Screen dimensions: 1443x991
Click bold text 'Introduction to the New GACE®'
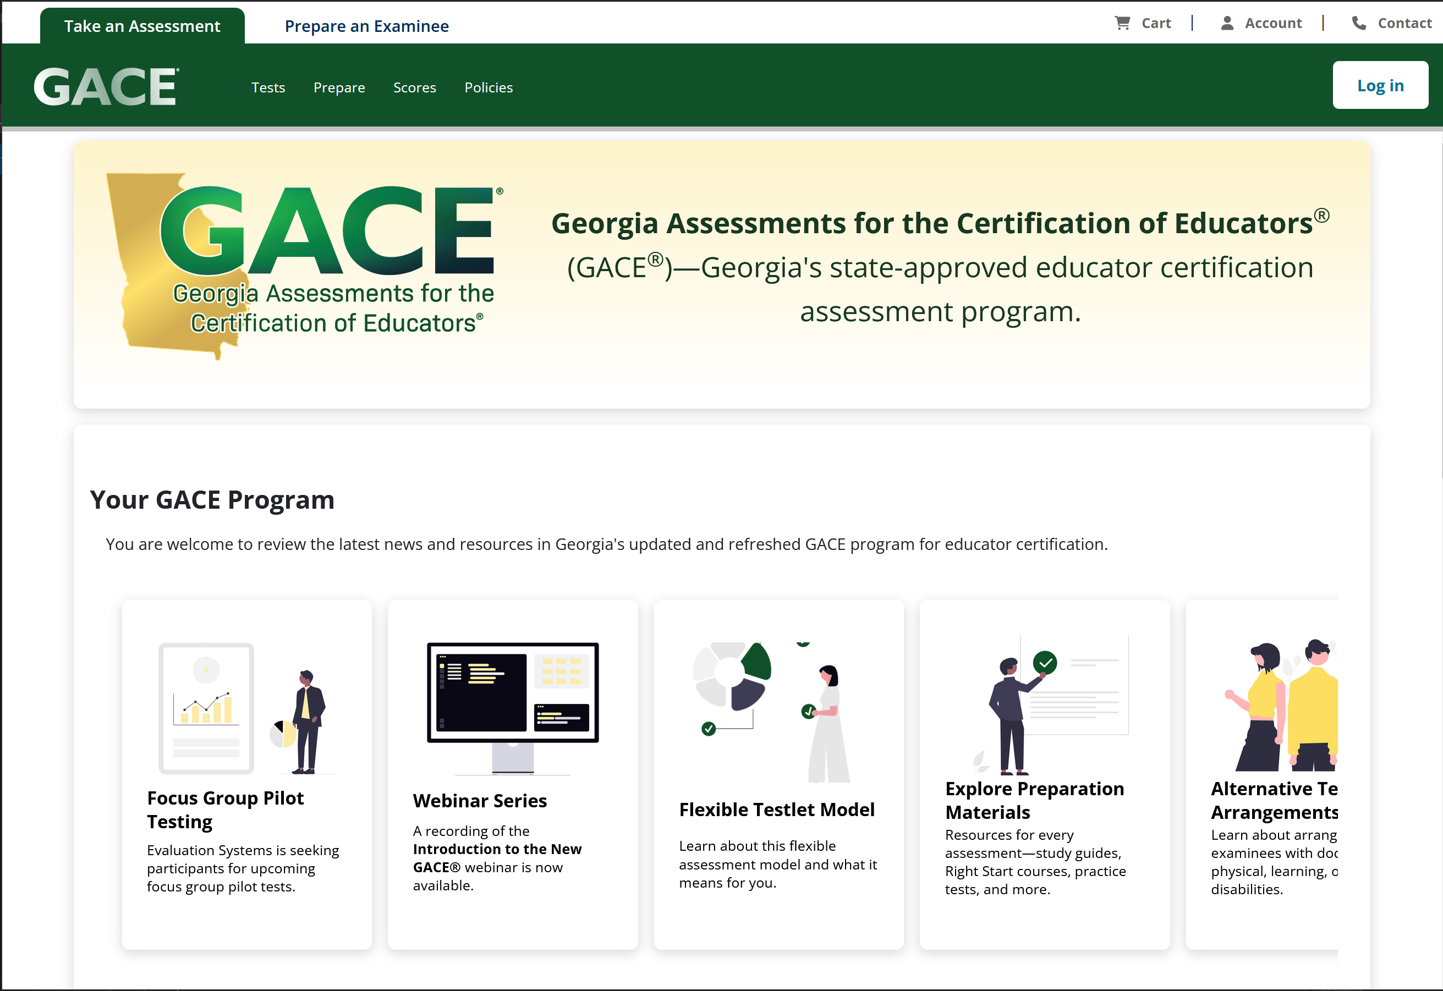[x=497, y=857]
